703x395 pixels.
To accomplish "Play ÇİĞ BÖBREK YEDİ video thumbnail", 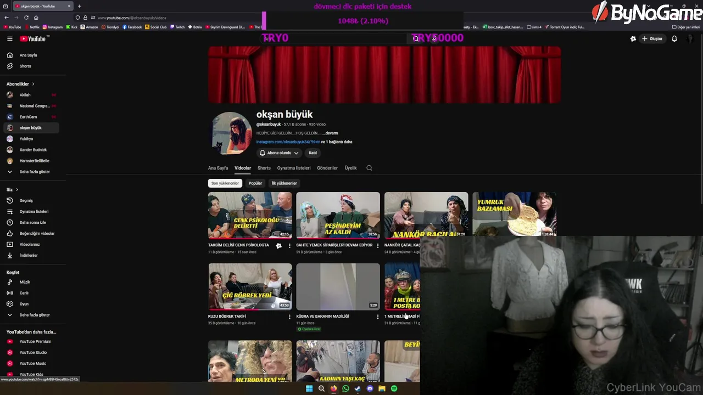I will point(250,286).
